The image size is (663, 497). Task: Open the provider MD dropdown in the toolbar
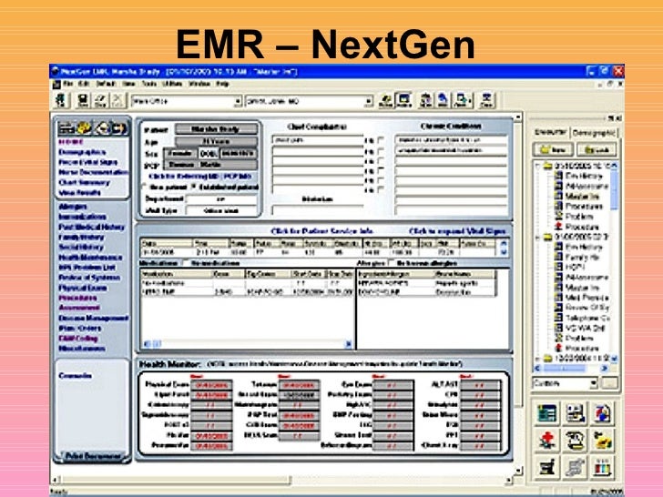click(x=369, y=101)
